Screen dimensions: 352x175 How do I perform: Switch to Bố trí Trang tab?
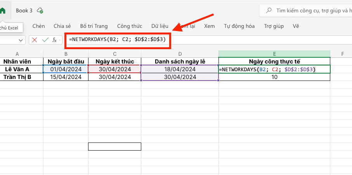(94, 26)
